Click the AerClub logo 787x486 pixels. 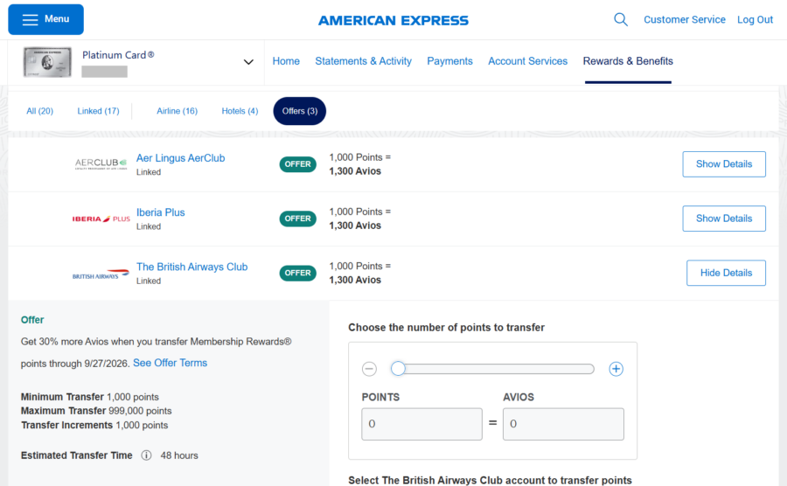click(101, 164)
